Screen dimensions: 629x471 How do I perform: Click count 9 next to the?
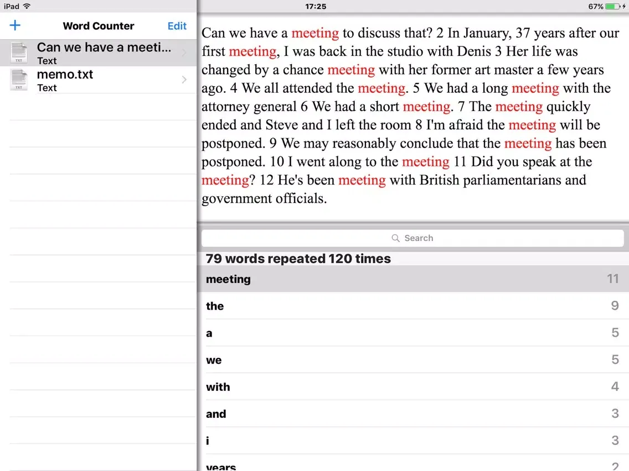(x=615, y=306)
